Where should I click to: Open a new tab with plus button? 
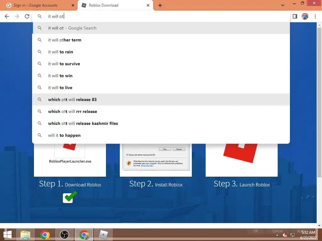click(160, 5)
